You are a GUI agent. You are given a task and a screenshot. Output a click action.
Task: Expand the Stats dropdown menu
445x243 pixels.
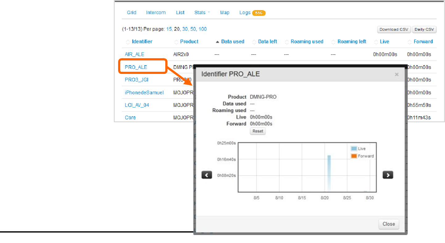tap(202, 13)
